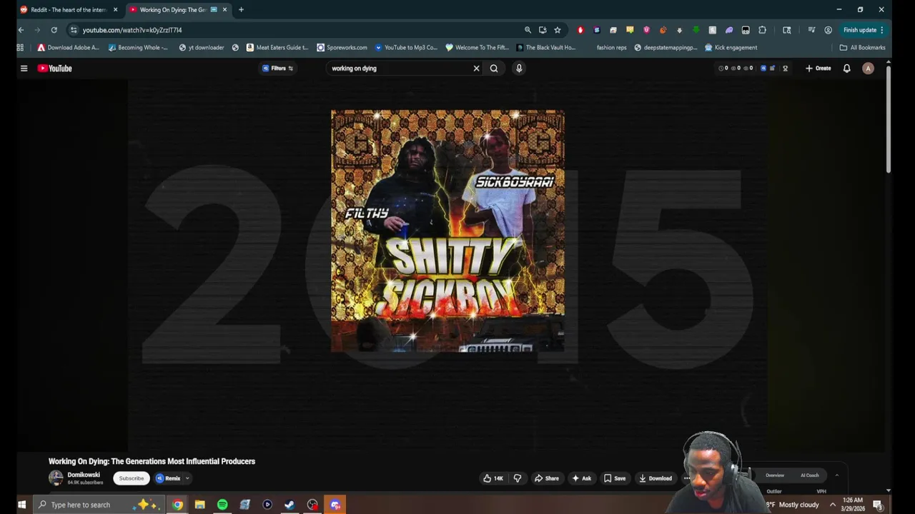This screenshot has height=514, width=915.
Task: Share this video
Action: (x=547, y=478)
